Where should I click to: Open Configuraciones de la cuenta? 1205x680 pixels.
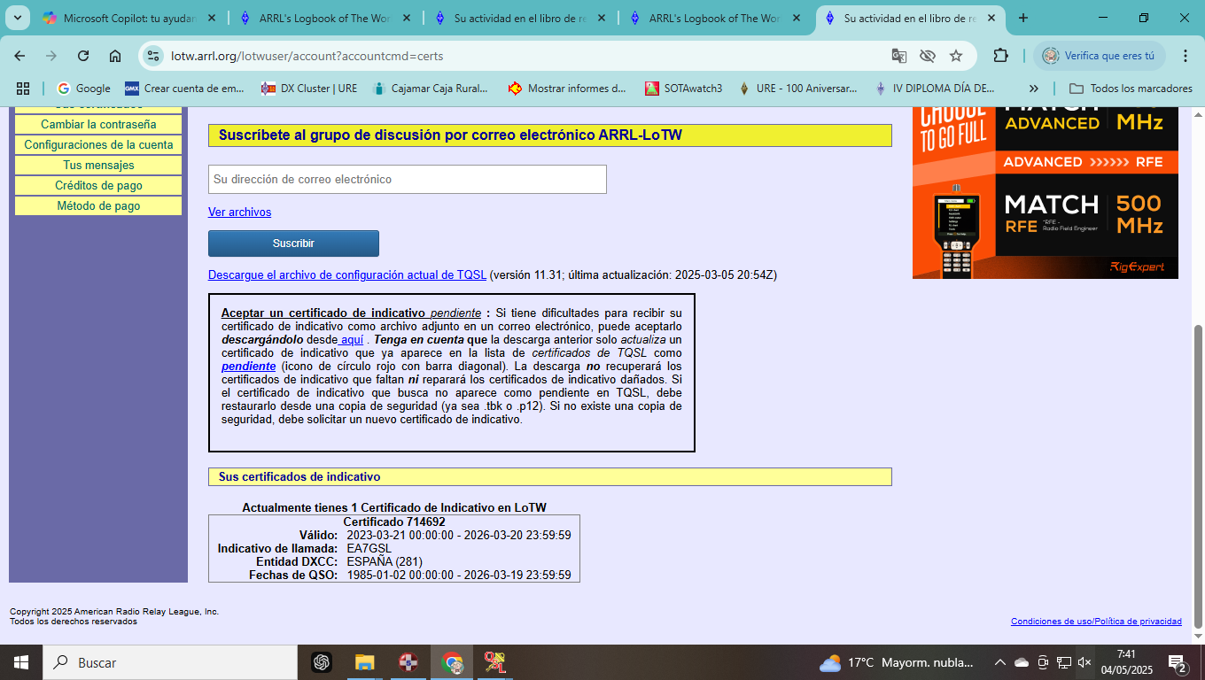coord(98,144)
